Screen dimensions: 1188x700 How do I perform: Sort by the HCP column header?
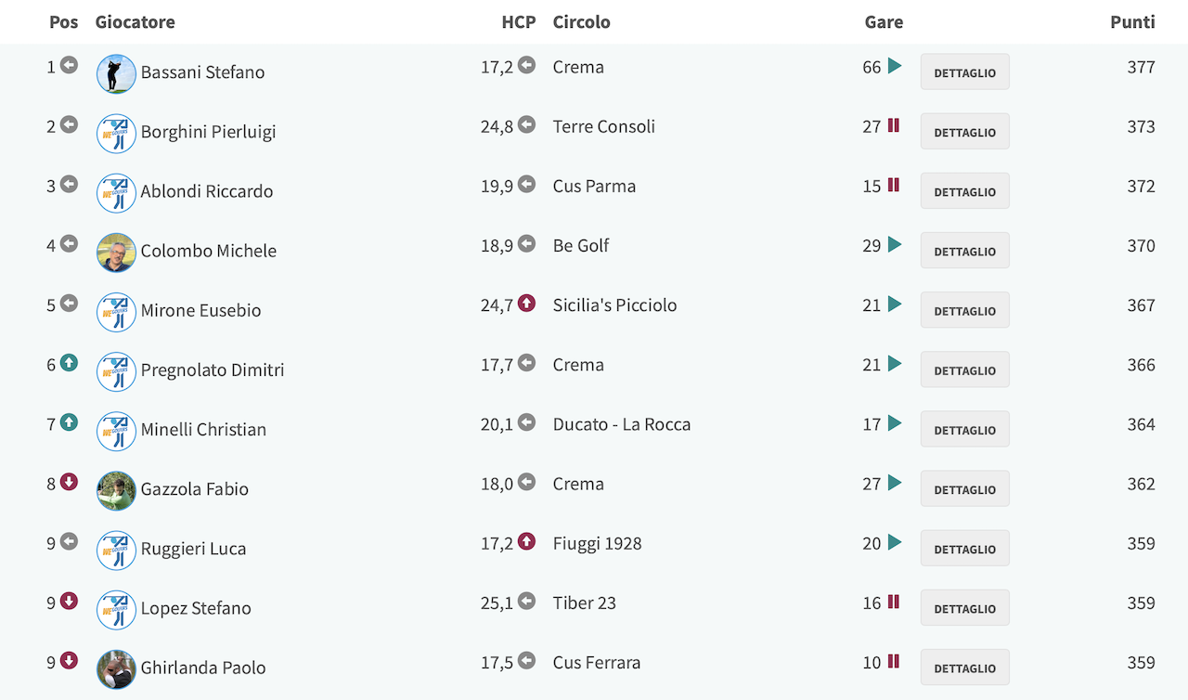coord(519,22)
